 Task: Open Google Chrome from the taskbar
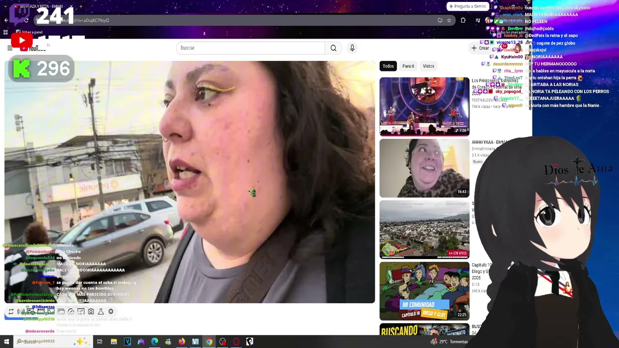pos(209,342)
